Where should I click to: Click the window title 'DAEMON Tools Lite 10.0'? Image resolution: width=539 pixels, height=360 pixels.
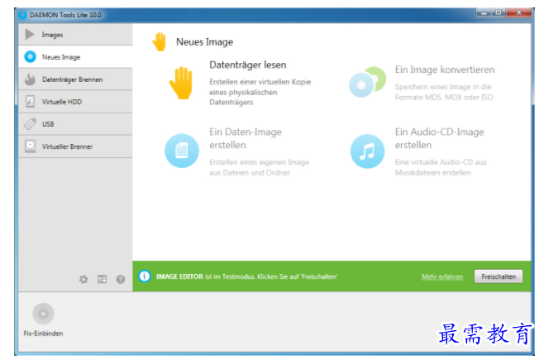(65, 15)
